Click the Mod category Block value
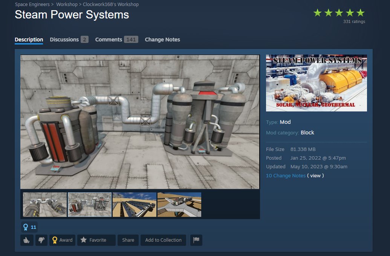The image size is (390, 256). pyautogui.click(x=307, y=133)
